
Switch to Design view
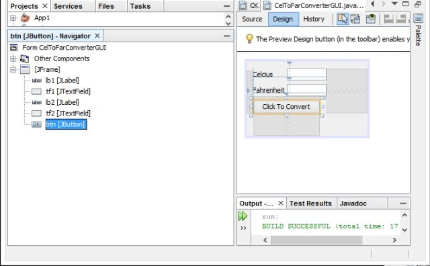[x=283, y=19]
